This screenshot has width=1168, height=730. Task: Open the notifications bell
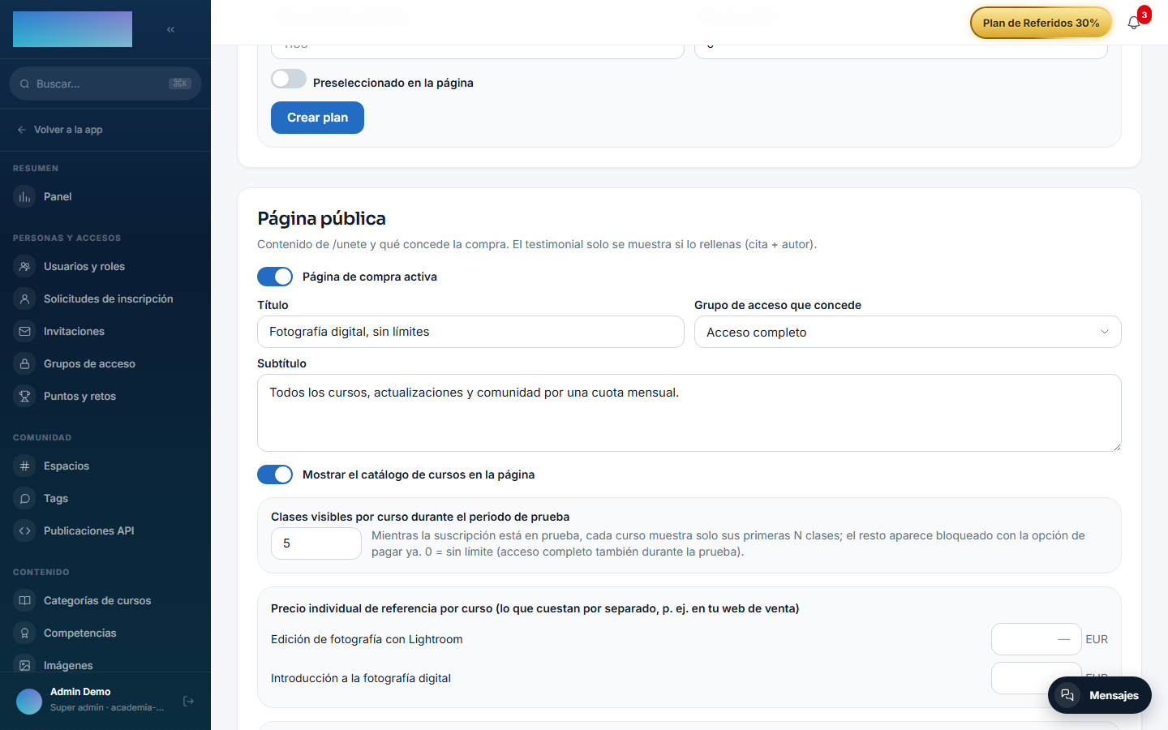click(x=1134, y=23)
